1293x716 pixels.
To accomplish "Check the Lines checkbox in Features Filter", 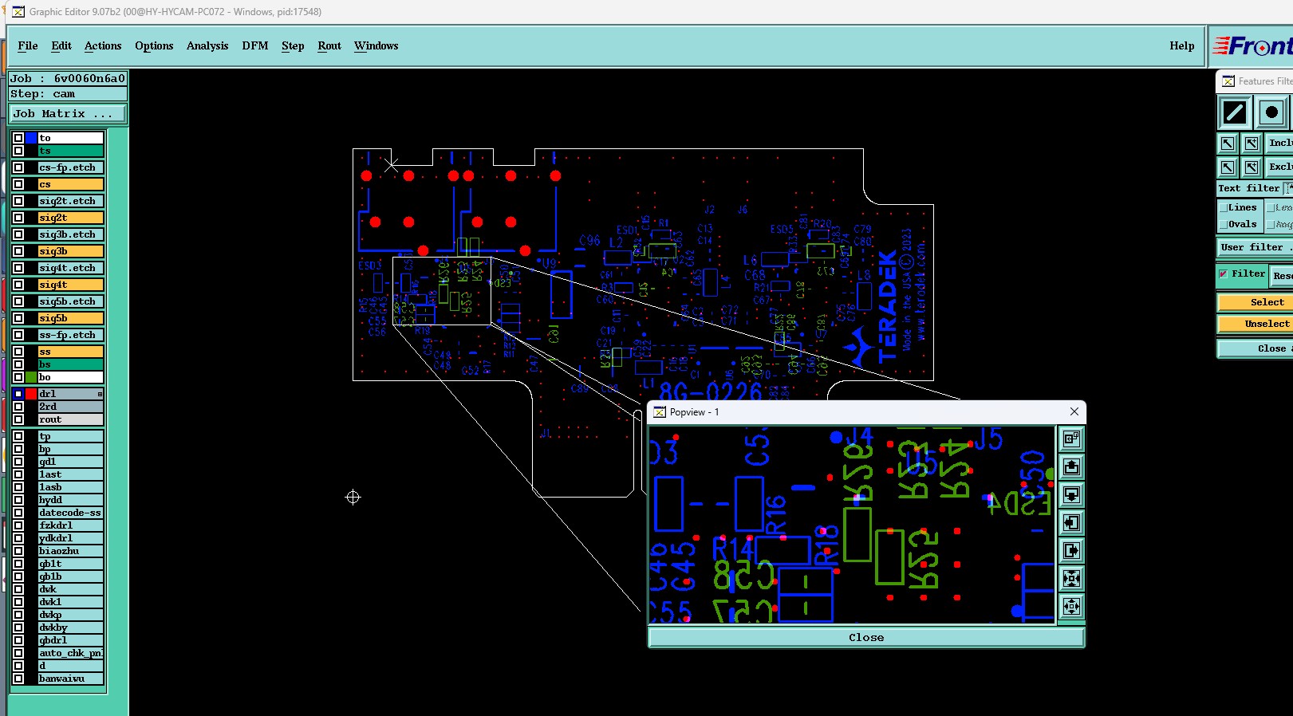I will click(1224, 208).
